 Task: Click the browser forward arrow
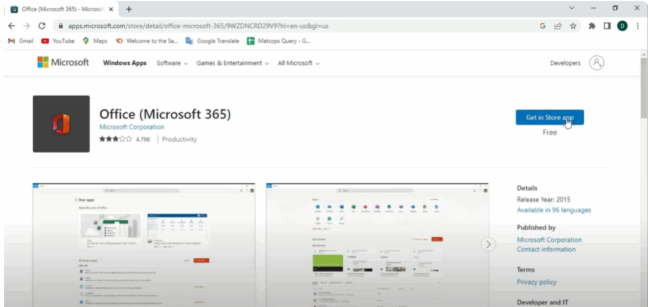tap(27, 25)
